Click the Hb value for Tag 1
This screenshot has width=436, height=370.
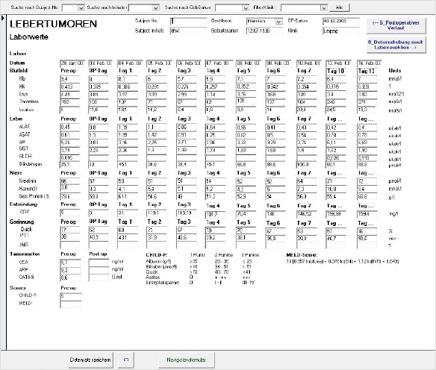pyautogui.click(x=128, y=79)
